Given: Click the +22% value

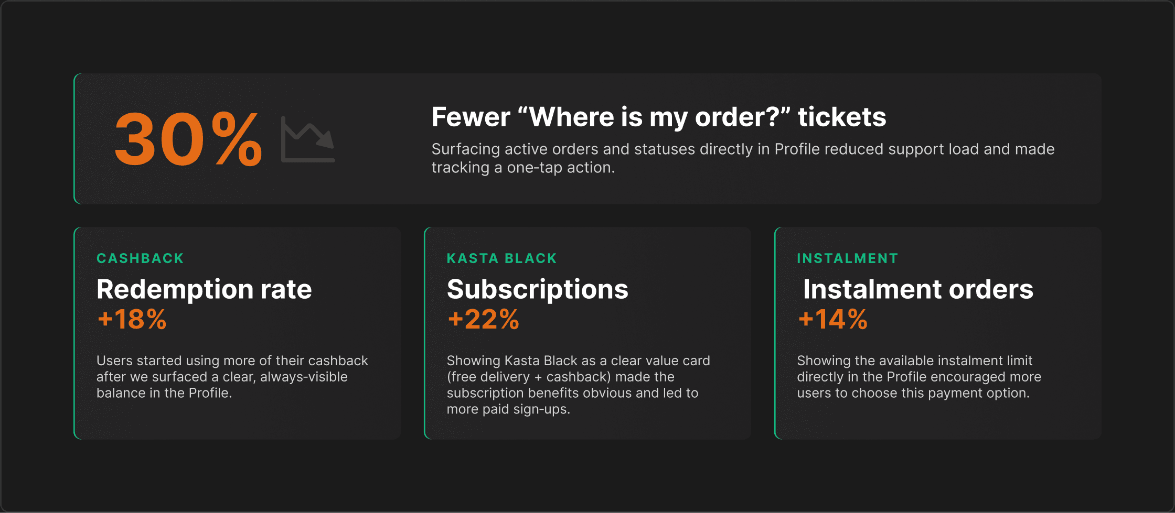Looking at the screenshot, I should click(x=483, y=319).
